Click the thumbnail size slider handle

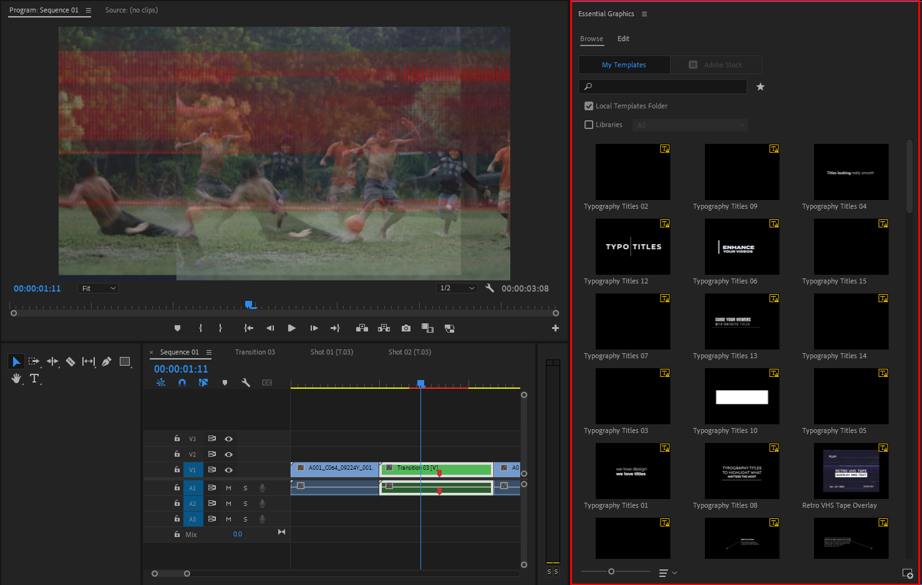click(611, 571)
